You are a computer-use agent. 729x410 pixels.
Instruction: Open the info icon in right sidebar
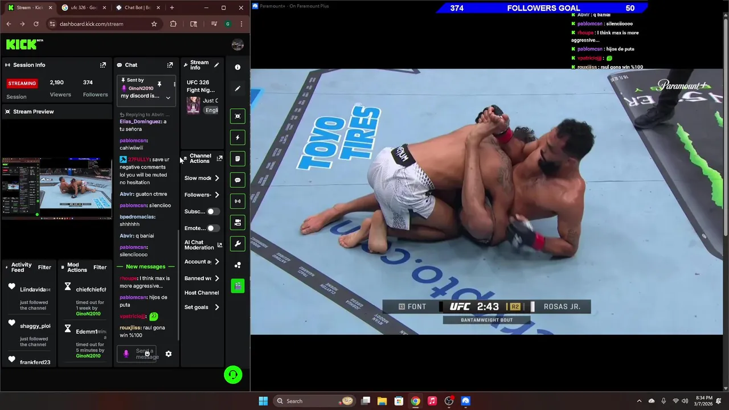click(237, 67)
